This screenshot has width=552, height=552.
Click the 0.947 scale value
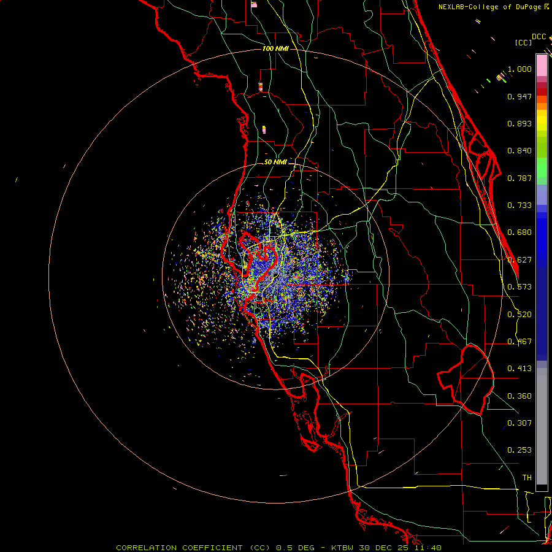coord(519,96)
